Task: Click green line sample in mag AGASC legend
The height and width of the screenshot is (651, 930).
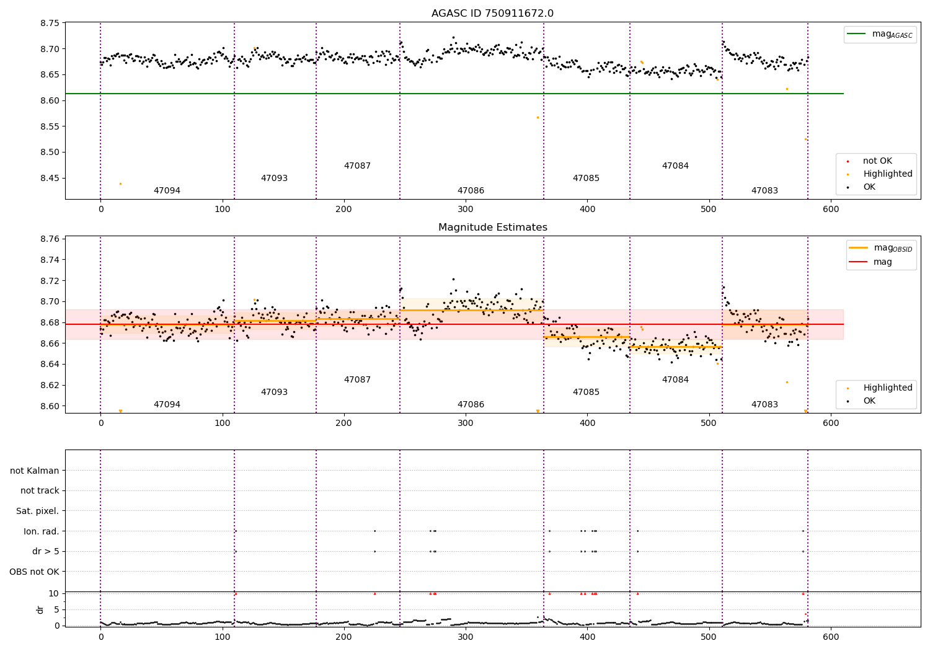Action: [856, 34]
